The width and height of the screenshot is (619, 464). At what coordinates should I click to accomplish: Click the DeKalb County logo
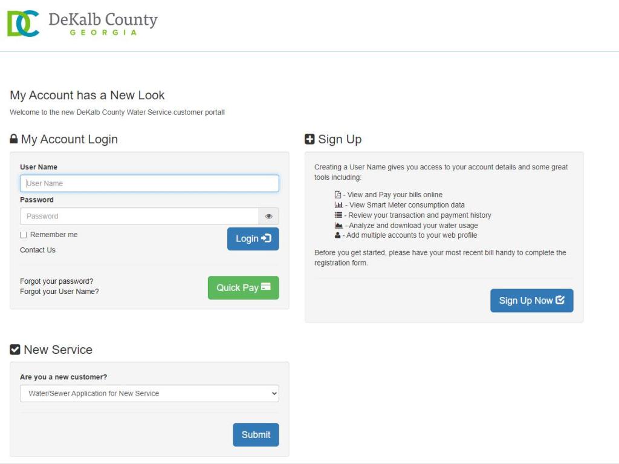(x=82, y=23)
